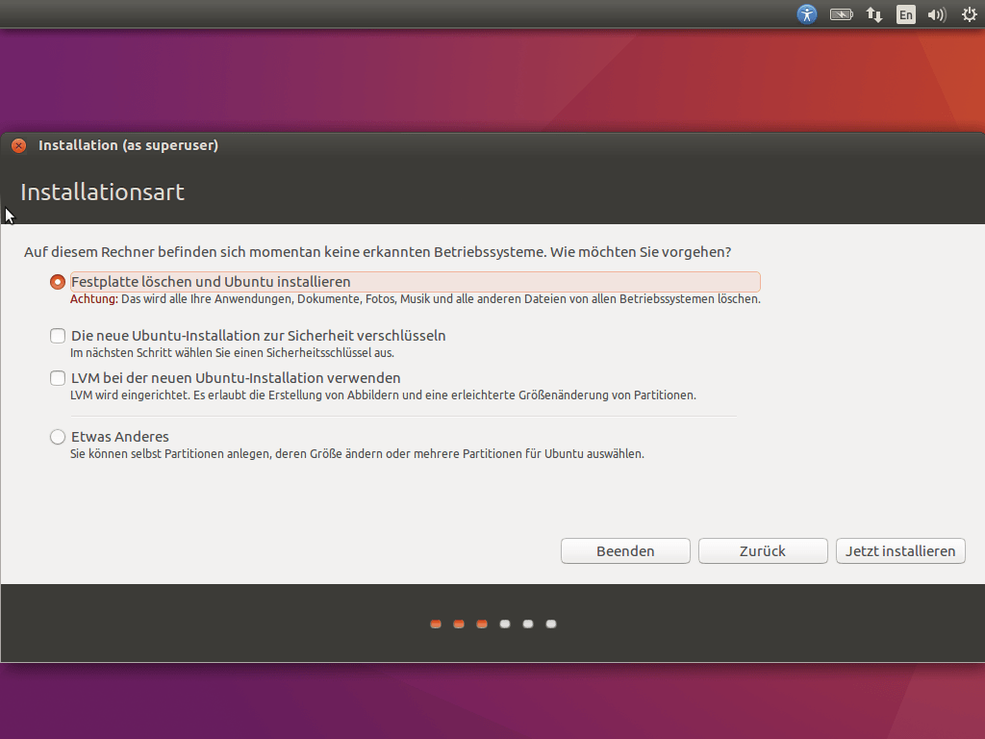Open the accessibility menu in the top panel

click(x=807, y=13)
